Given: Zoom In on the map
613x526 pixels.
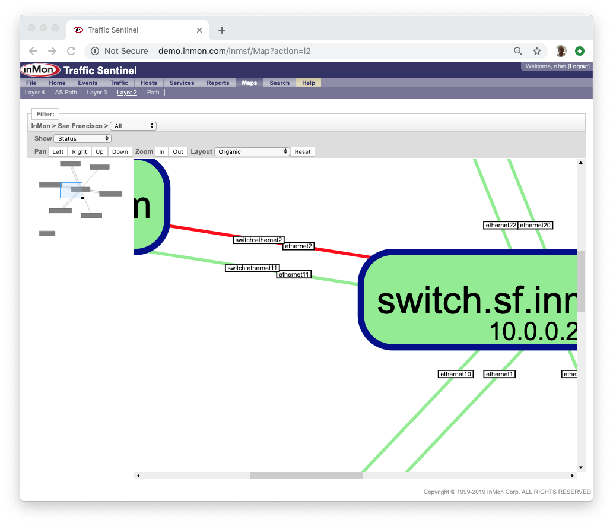Looking at the screenshot, I should coord(162,152).
